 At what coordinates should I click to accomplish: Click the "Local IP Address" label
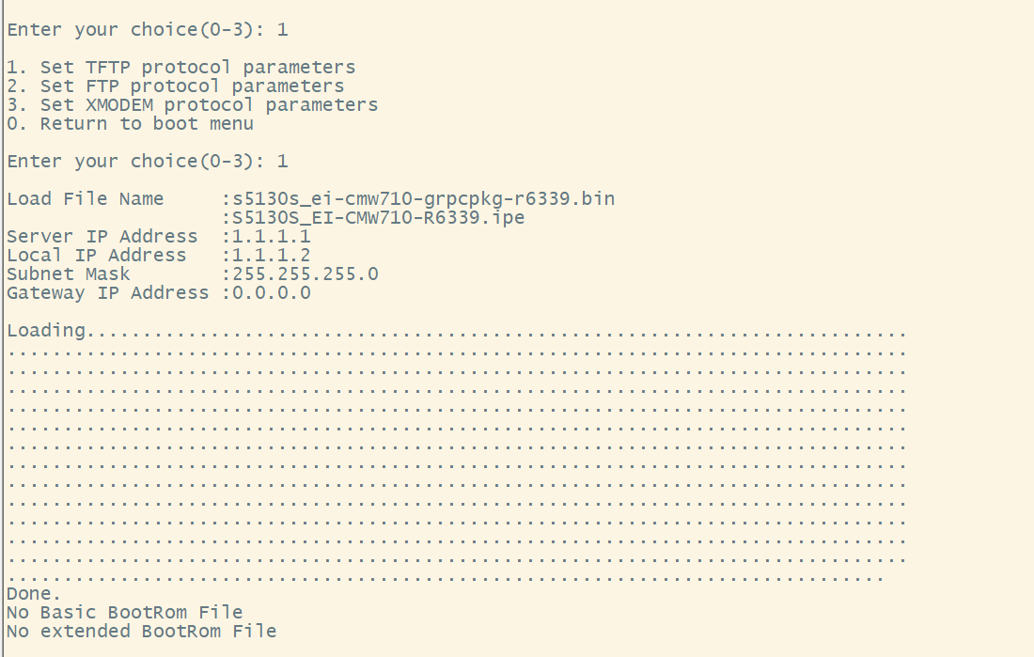(x=96, y=256)
